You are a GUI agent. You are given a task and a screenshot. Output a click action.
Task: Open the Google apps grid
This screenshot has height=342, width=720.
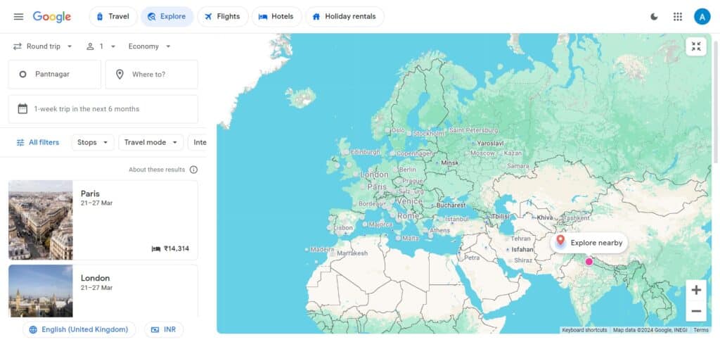click(678, 16)
